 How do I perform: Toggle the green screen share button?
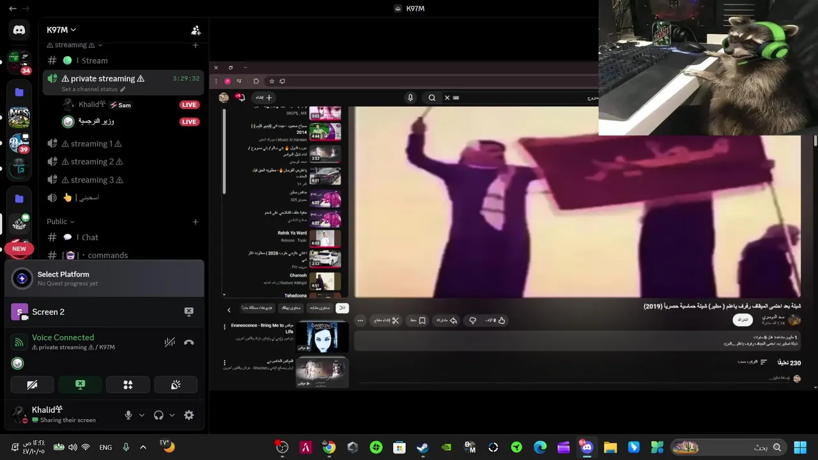(80, 385)
